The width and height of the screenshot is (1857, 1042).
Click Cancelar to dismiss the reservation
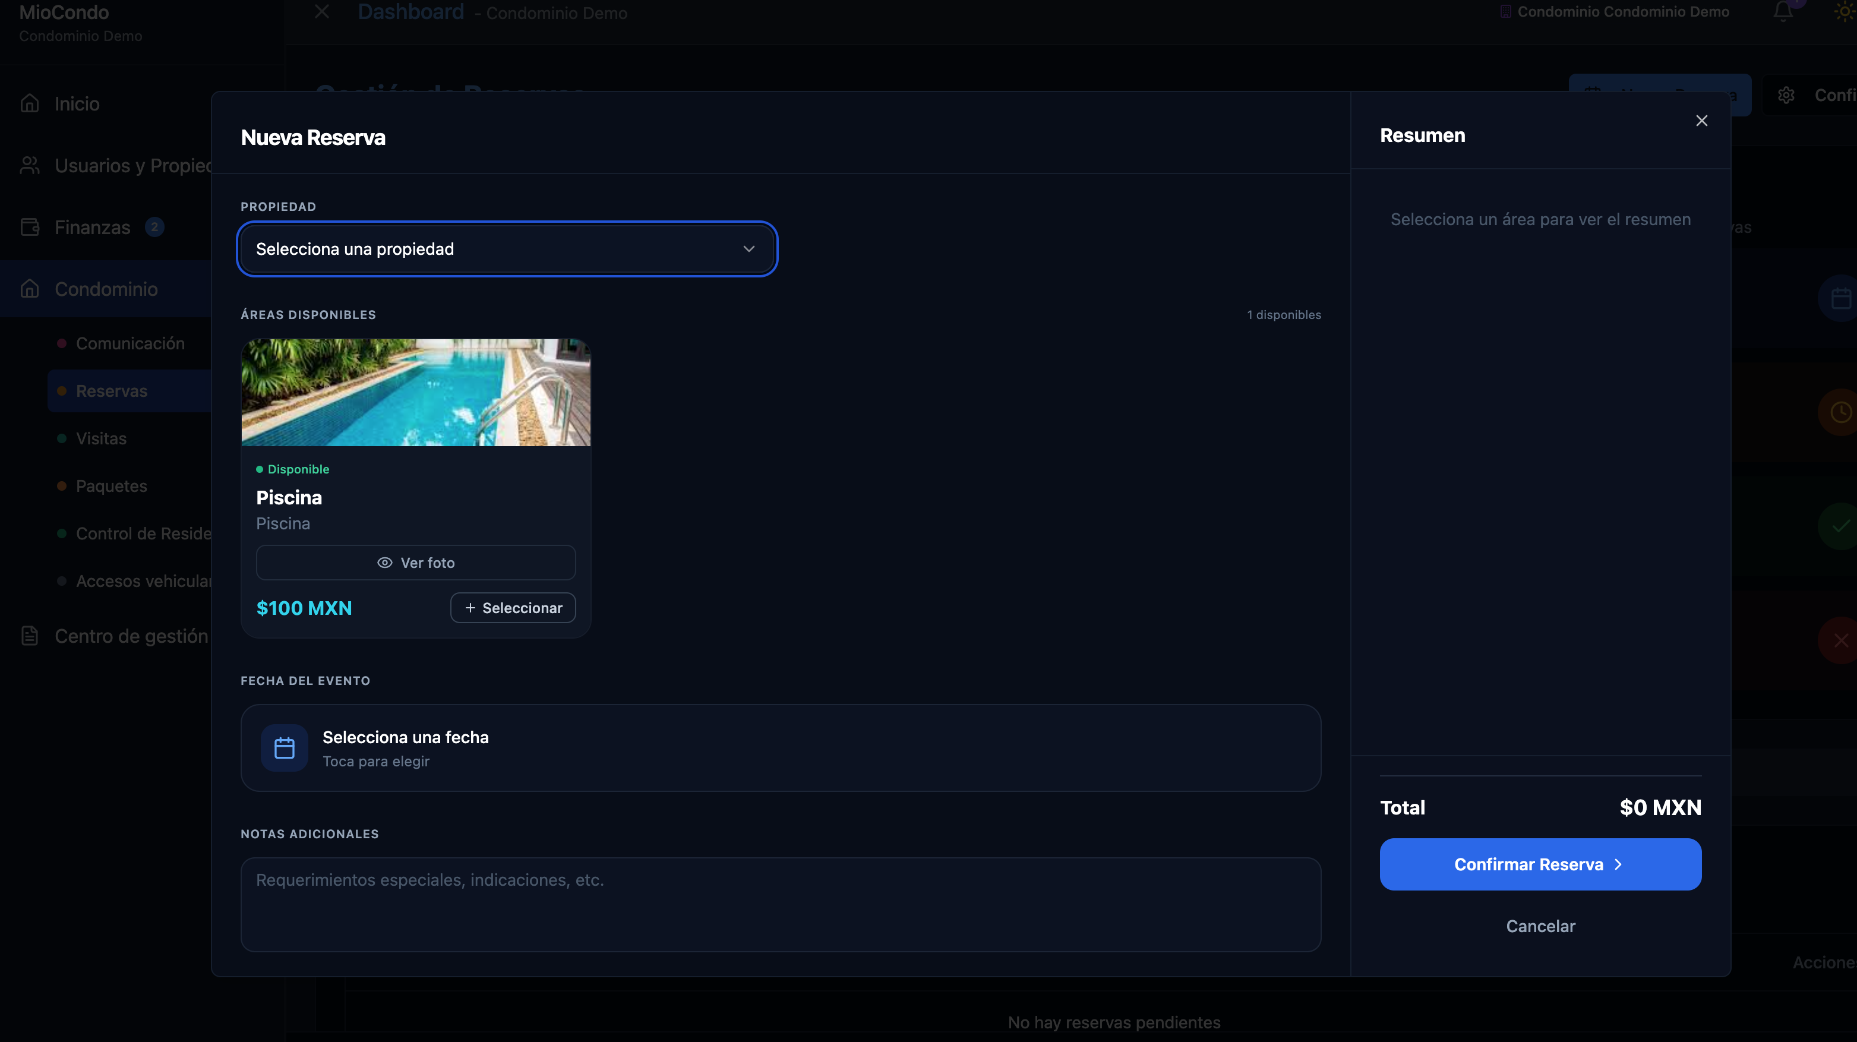pos(1540,926)
